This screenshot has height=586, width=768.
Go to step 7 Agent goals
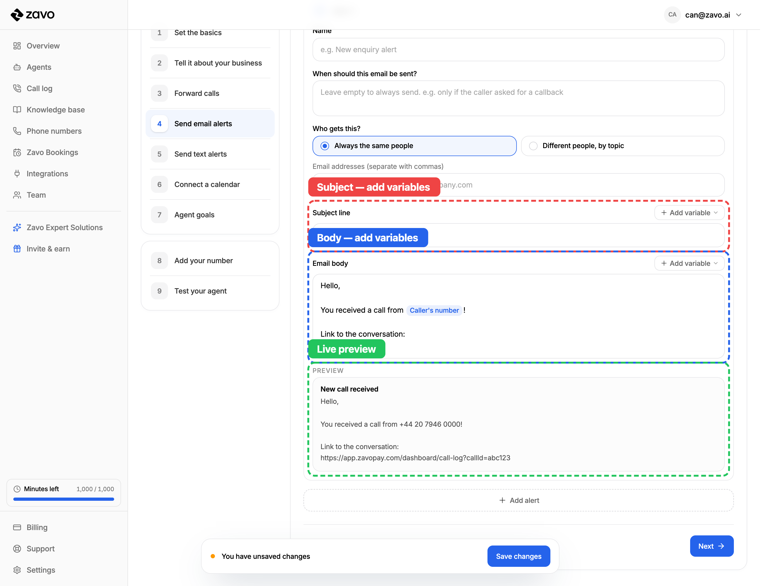(x=210, y=215)
